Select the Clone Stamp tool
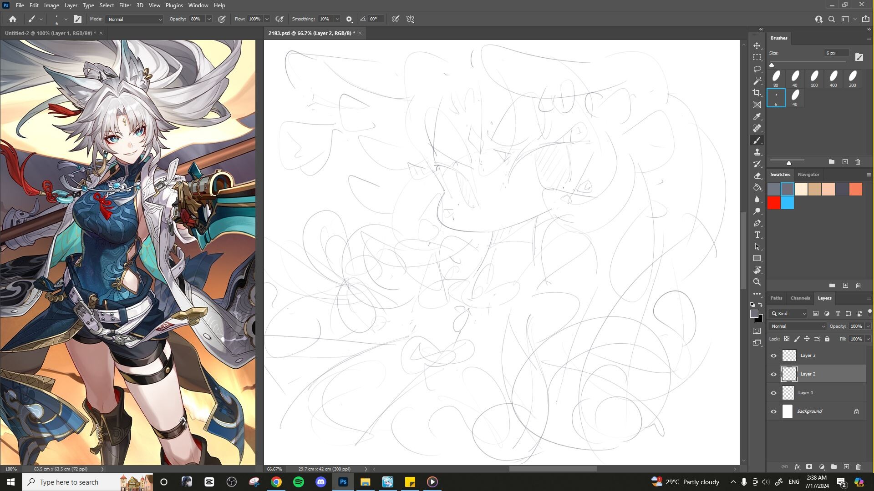Viewport: 874px width, 491px height. [x=757, y=152]
